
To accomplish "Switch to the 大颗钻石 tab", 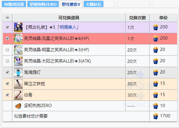I will 93,4.
